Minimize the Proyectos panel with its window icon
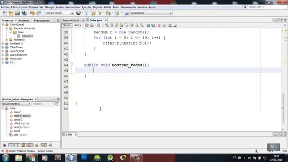This screenshot has width=288, height=162. 58,20
